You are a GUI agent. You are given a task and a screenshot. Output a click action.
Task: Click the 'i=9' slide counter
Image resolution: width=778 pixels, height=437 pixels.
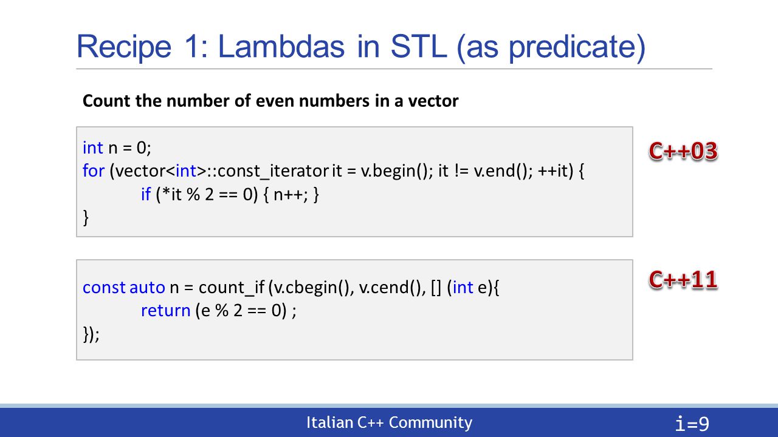click(x=692, y=423)
